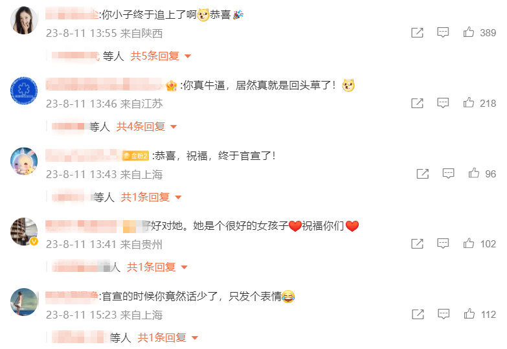Like the comment with 218 likes
Viewport: 507px width, 349px height.
click(469, 103)
